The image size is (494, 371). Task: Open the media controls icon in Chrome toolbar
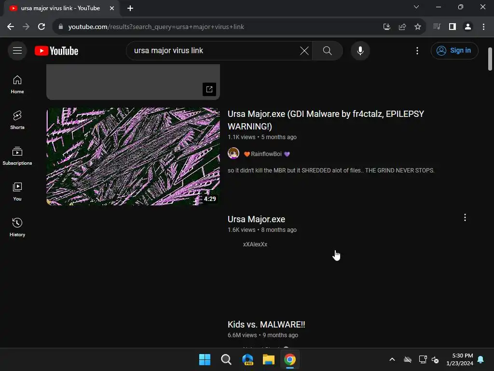pyautogui.click(x=437, y=27)
